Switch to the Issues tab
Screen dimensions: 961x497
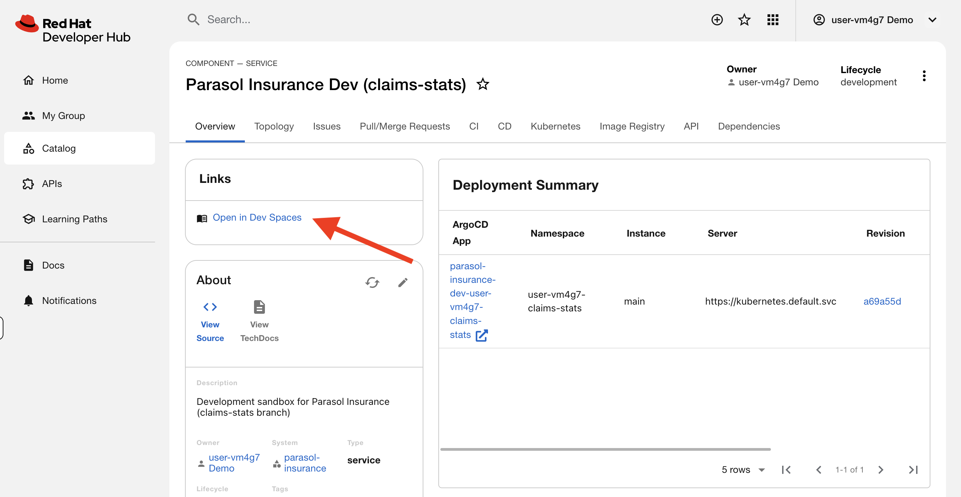326,126
